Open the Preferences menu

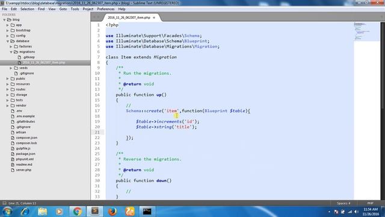click(x=106, y=9)
